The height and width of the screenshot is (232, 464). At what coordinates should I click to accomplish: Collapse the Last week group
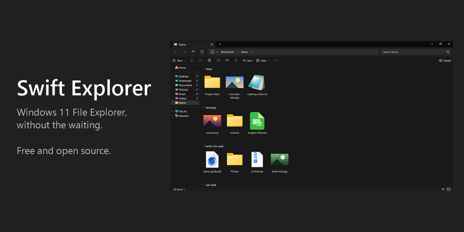coord(203,185)
